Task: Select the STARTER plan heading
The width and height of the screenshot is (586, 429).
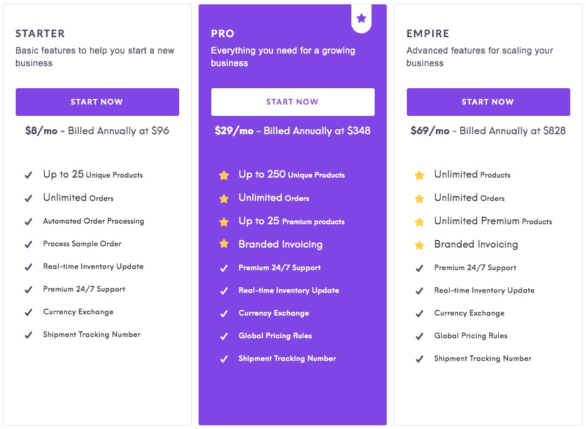Action: [40, 33]
